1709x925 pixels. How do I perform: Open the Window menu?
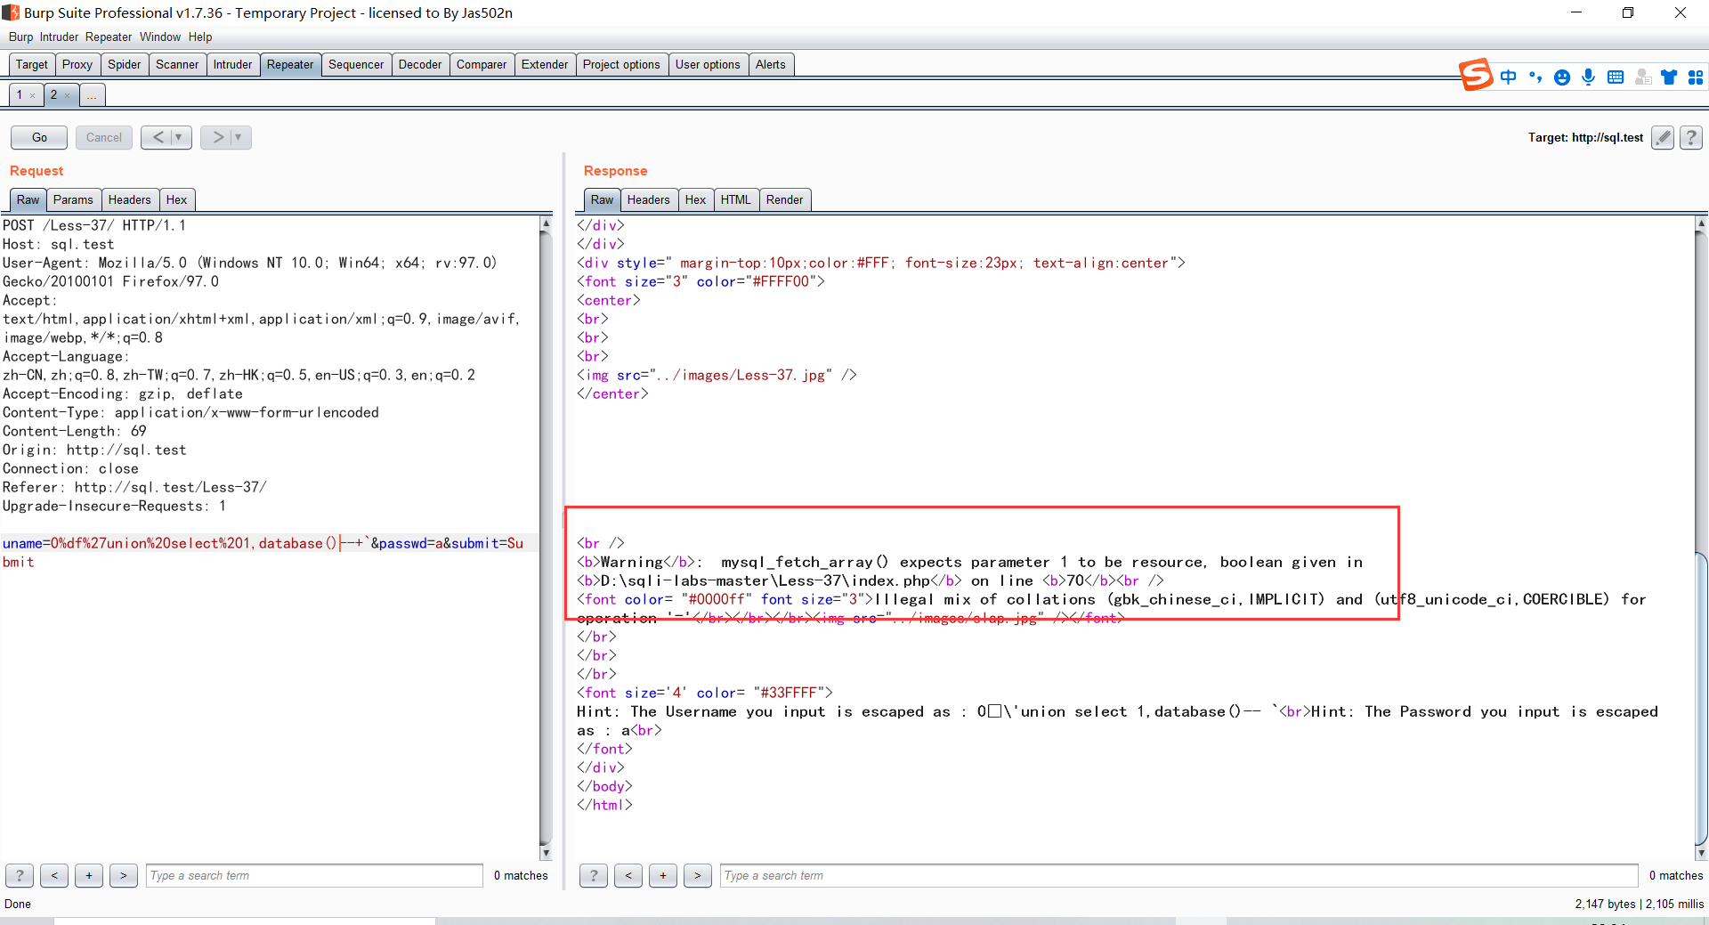pyautogui.click(x=160, y=37)
